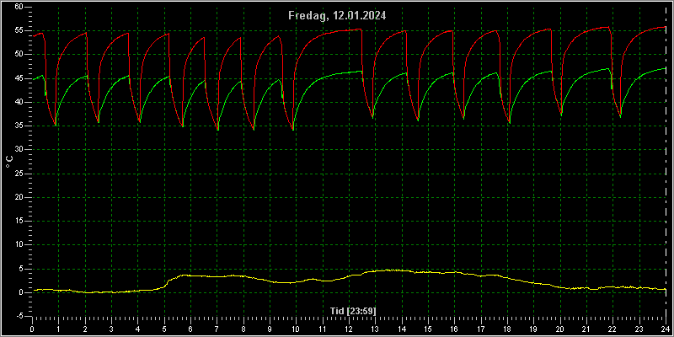Viewport: 674px width, 337px height.
Task: Select hour 3 on the time axis
Action: (x=111, y=329)
